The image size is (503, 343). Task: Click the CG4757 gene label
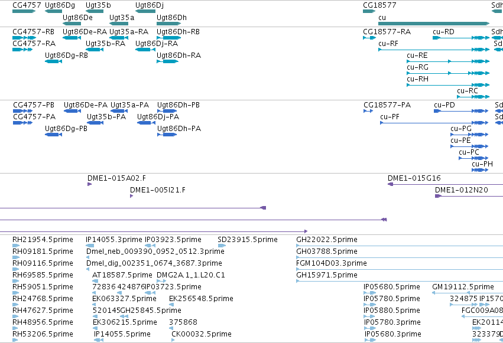click(27, 5)
